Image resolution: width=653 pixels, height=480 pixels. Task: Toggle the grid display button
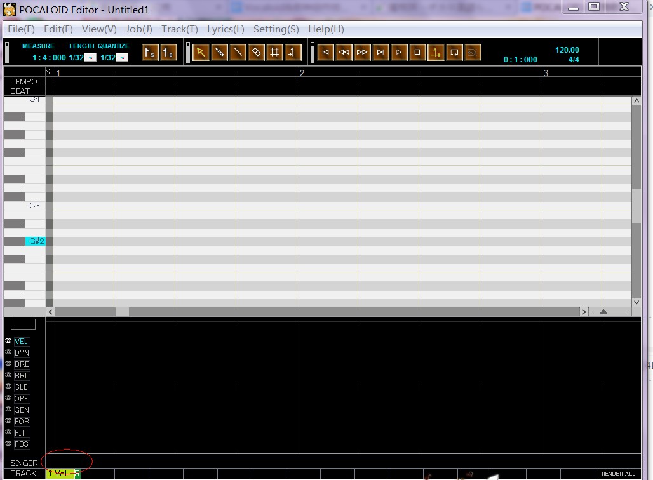(x=274, y=53)
